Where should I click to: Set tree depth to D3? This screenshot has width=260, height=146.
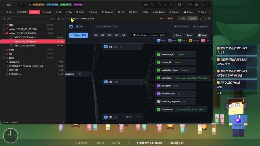(x=109, y=35)
